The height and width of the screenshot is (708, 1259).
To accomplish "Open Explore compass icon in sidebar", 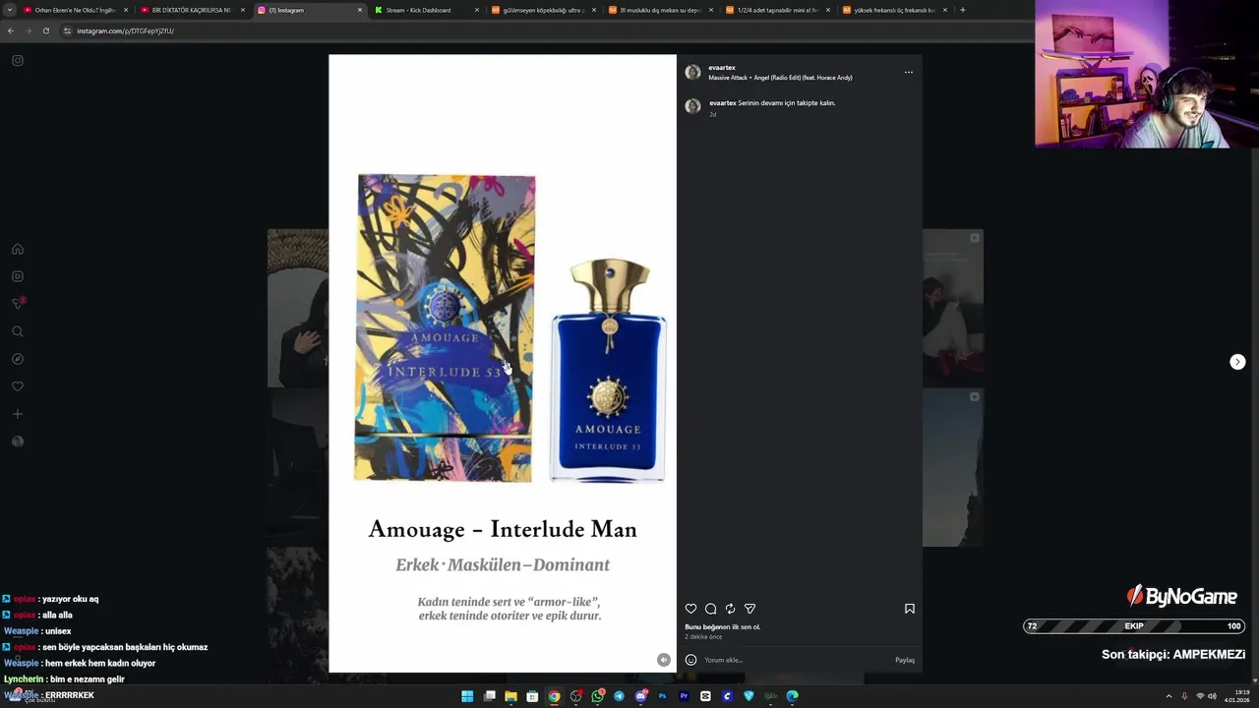I will click(18, 359).
